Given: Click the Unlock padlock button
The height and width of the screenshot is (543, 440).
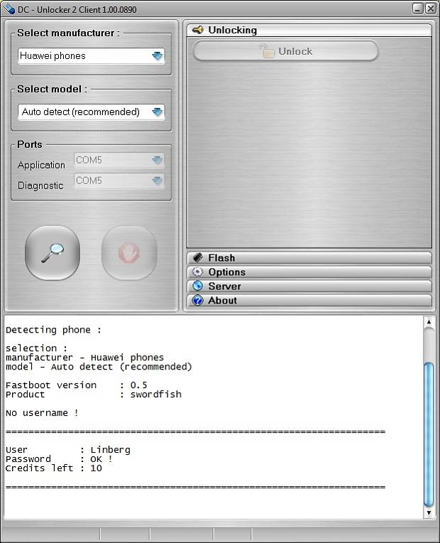Looking at the screenshot, I should click(x=286, y=51).
